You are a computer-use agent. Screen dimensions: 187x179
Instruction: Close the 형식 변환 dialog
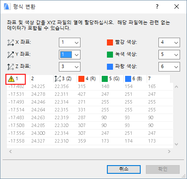[177, 7]
